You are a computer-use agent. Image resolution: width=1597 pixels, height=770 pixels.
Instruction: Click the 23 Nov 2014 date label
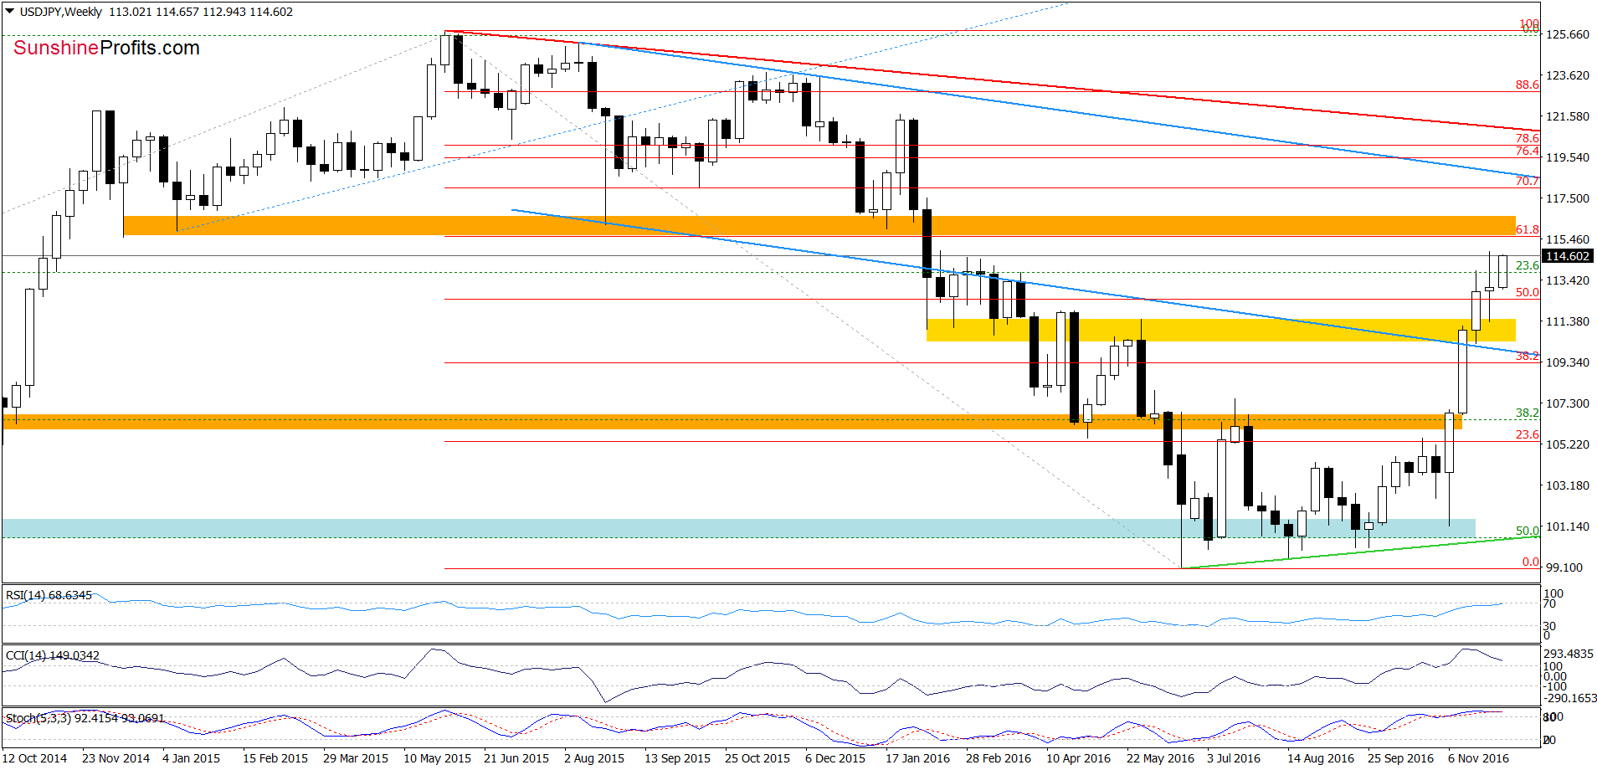click(116, 758)
